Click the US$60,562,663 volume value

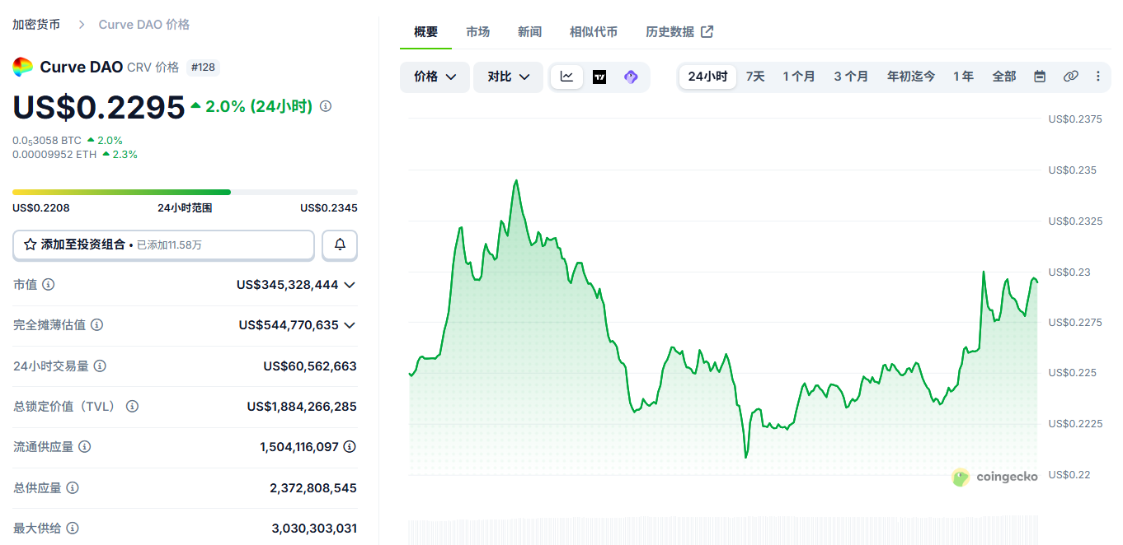310,366
